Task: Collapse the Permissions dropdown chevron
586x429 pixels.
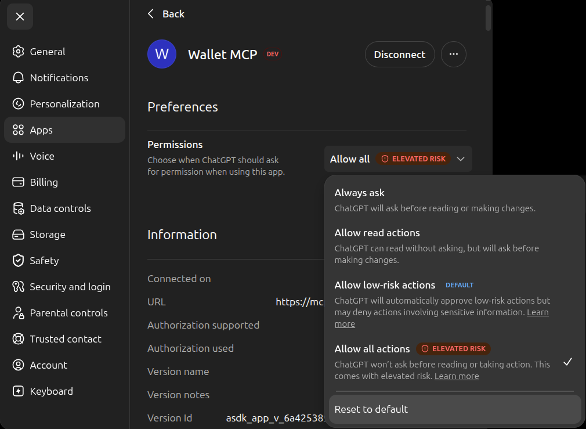Action: pyautogui.click(x=461, y=159)
